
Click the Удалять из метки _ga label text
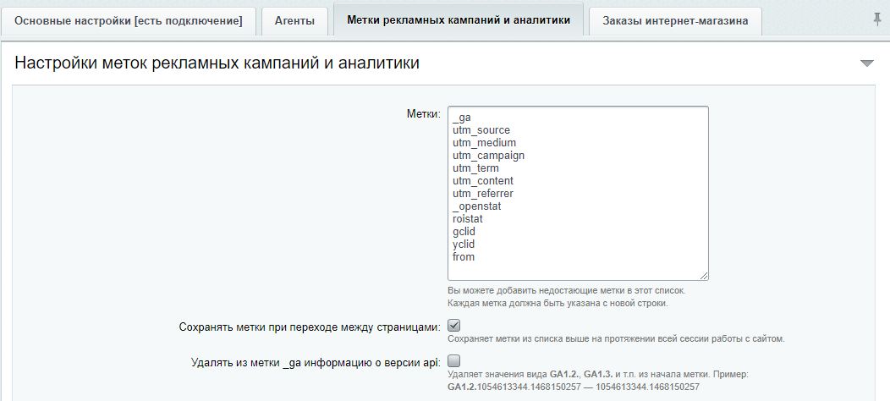click(x=315, y=362)
